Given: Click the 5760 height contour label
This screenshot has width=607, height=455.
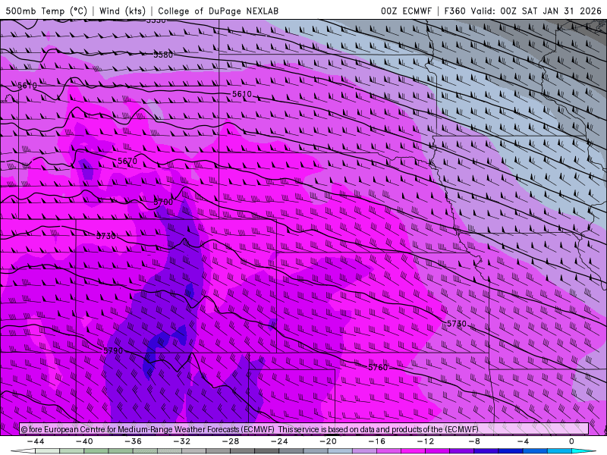Looking at the screenshot, I should (378, 367).
